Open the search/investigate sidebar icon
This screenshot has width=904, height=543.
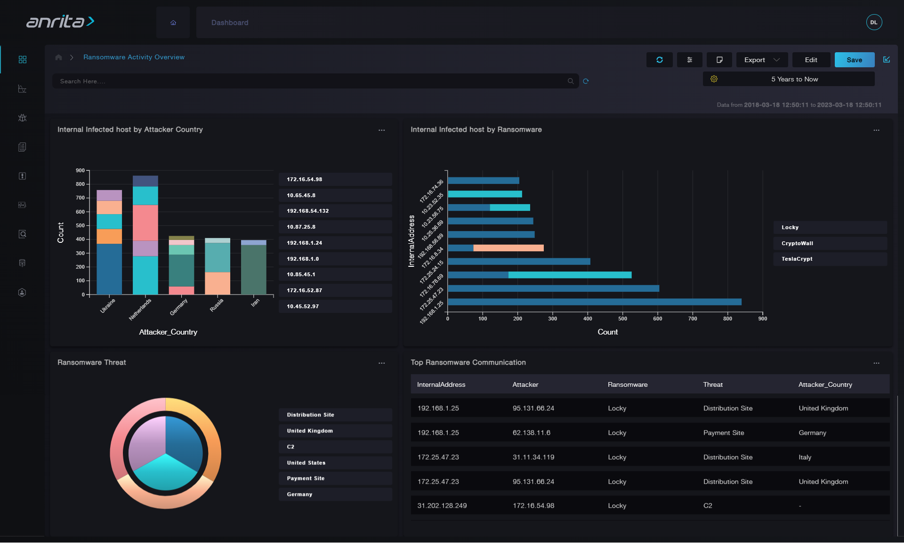(x=22, y=234)
